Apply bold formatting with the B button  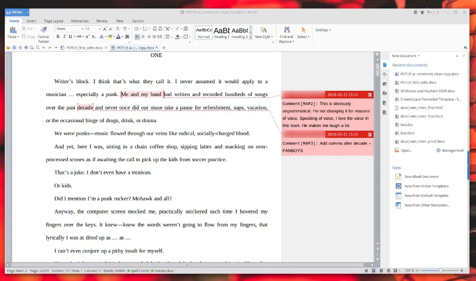(x=58, y=37)
